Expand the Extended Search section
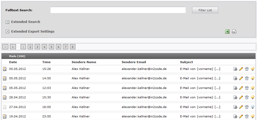 click(x=8, y=22)
